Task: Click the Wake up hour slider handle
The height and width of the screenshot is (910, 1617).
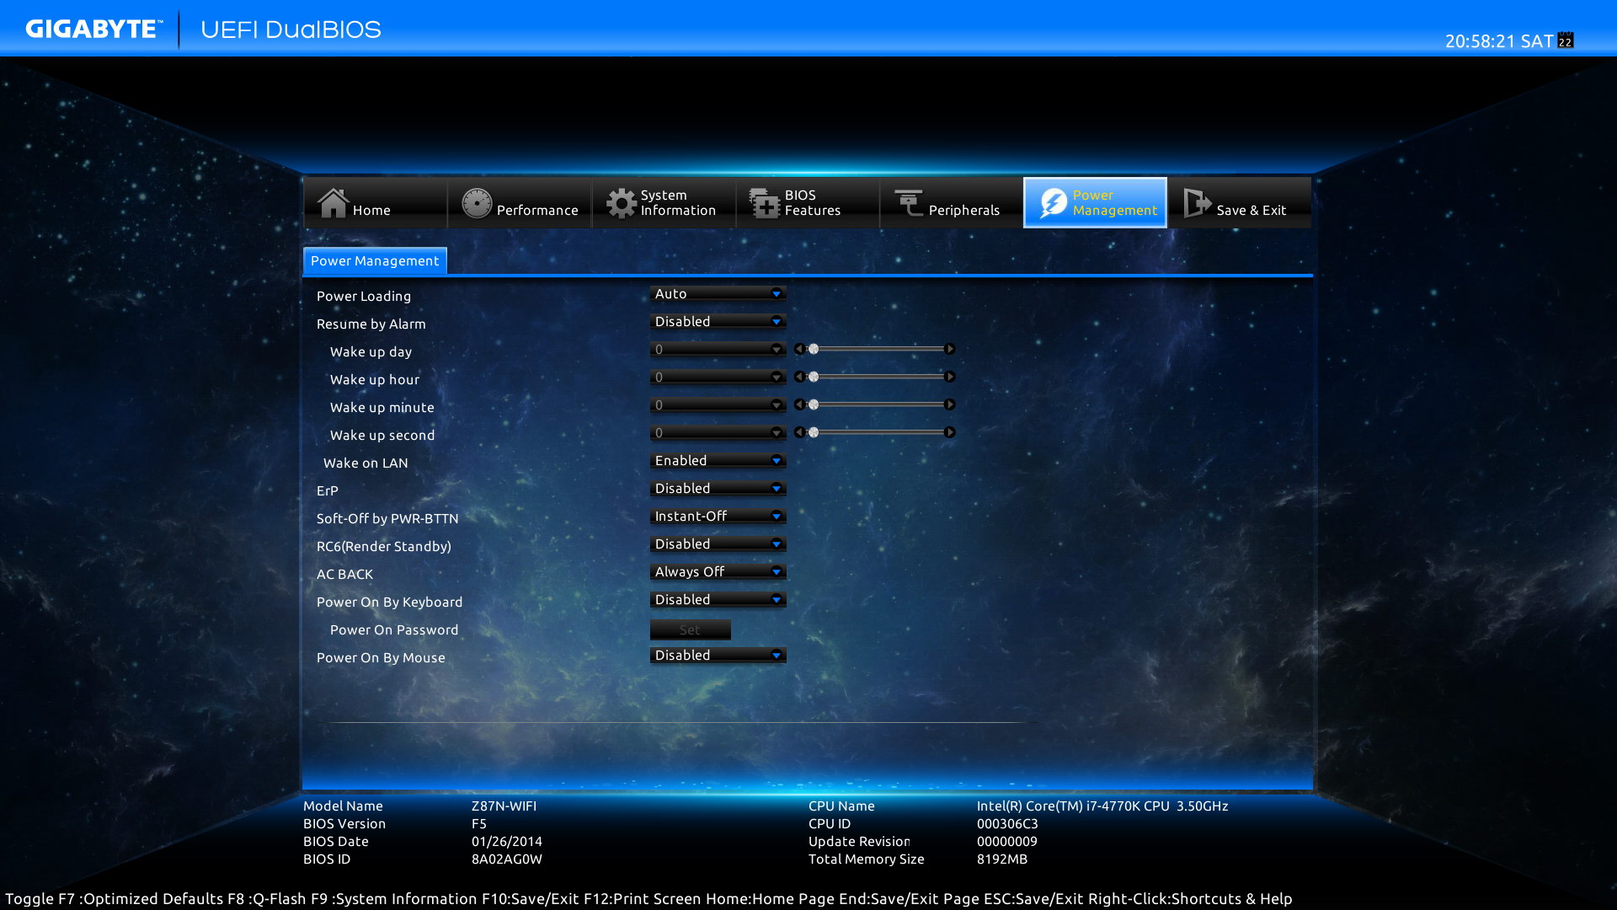Action: point(814,377)
